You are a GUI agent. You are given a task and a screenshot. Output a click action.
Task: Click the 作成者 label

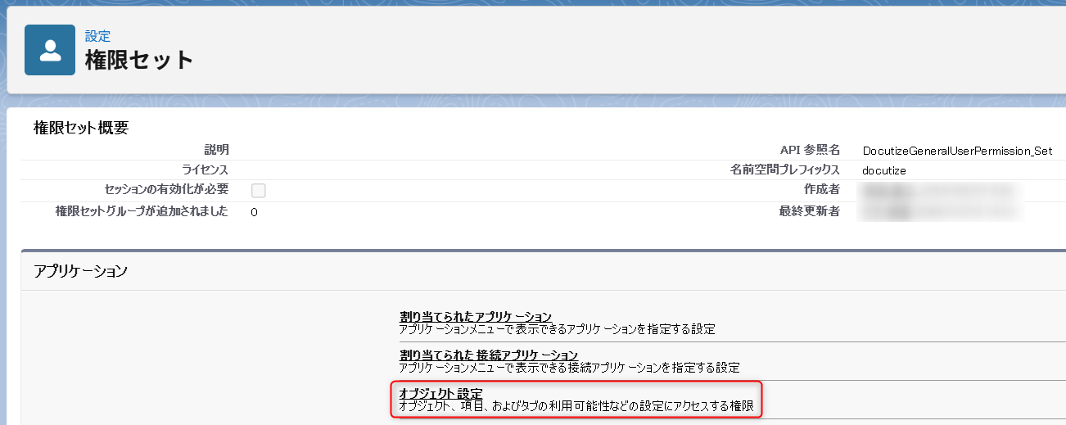click(x=822, y=190)
